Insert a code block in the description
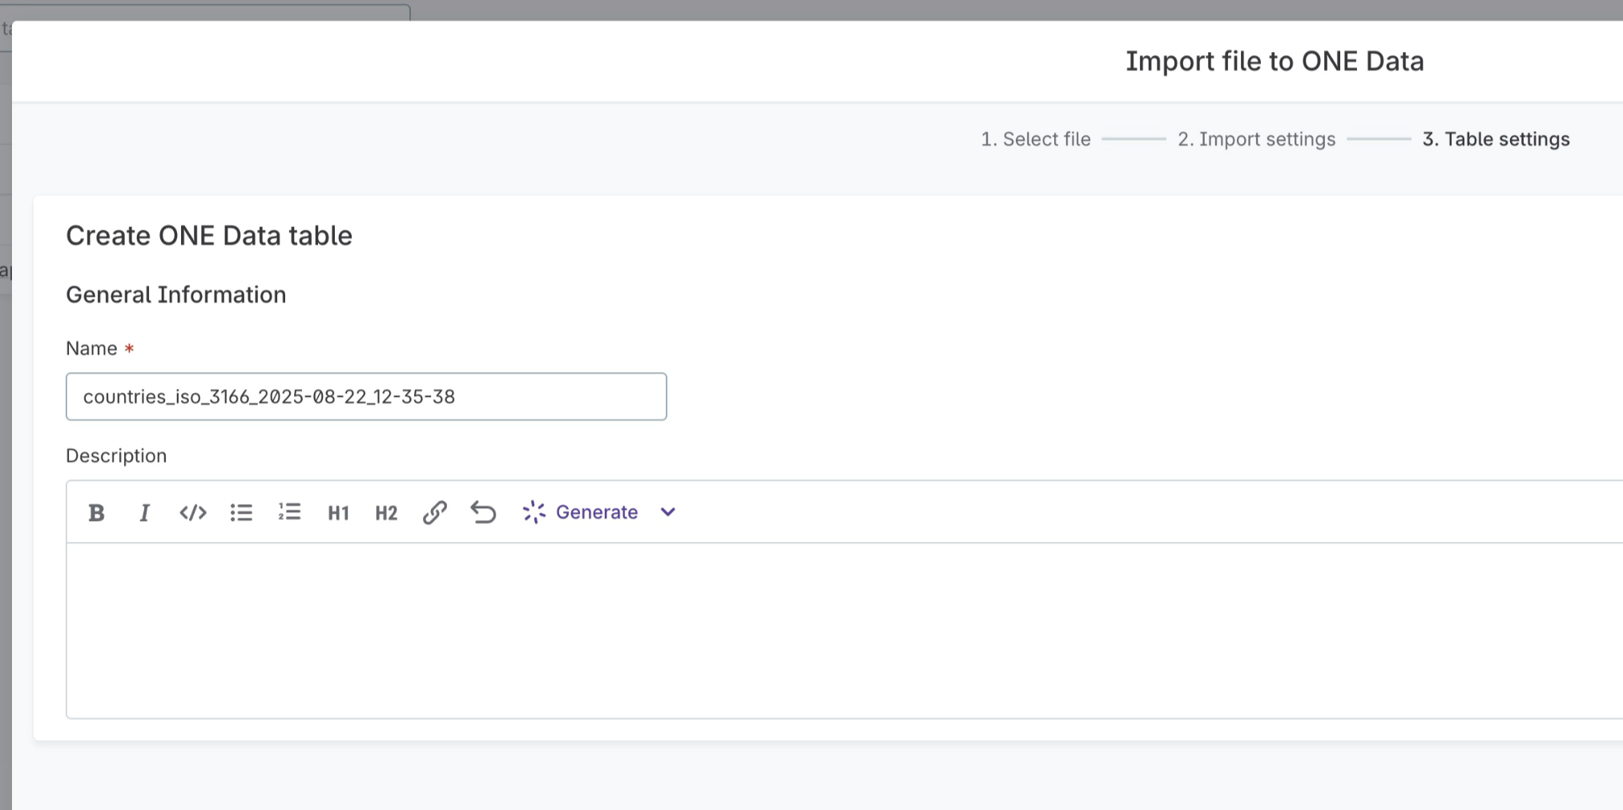The width and height of the screenshot is (1623, 810). click(x=192, y=512)
